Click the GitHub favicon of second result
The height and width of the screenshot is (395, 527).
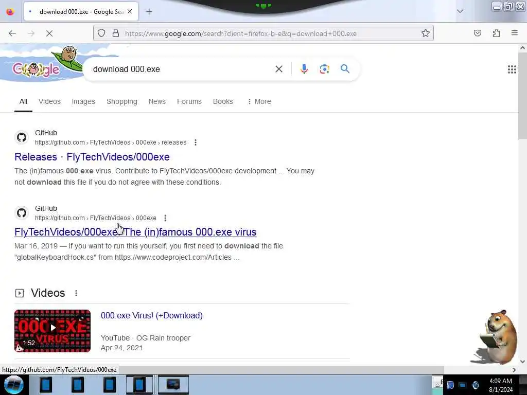(x=22, y=213)
